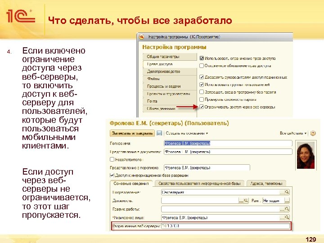
Task: Enable the Запрещать вход в программу без пароля checkbox
Action: 202,92
